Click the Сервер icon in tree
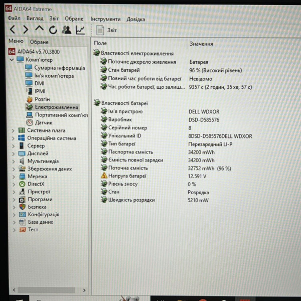Viewport: 301px width, 301px height. (22, 145)
